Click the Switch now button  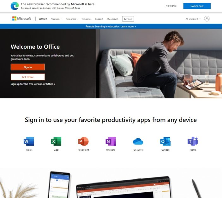(x=197, y=6)
